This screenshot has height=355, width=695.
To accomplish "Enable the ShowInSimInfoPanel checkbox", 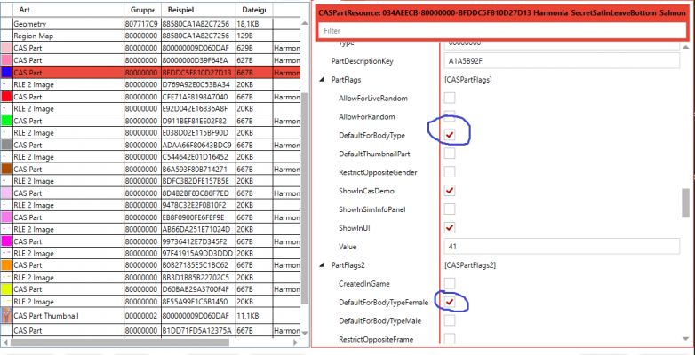I will [450, 209].
